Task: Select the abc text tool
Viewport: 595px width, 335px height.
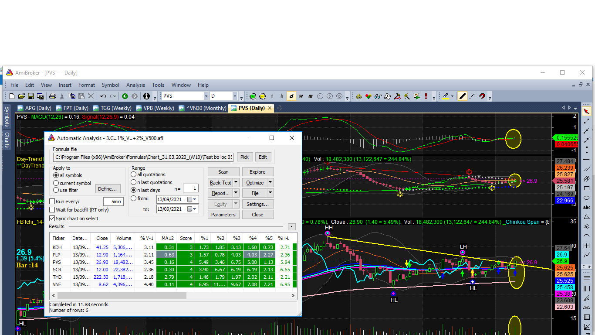Action: click(x=586, y=207)
